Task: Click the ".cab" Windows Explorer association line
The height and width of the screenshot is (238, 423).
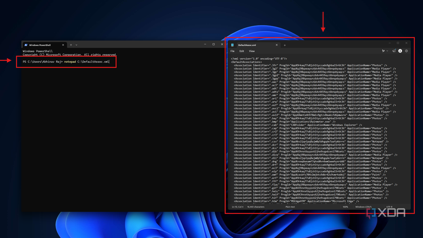Action: click(298, 125)
